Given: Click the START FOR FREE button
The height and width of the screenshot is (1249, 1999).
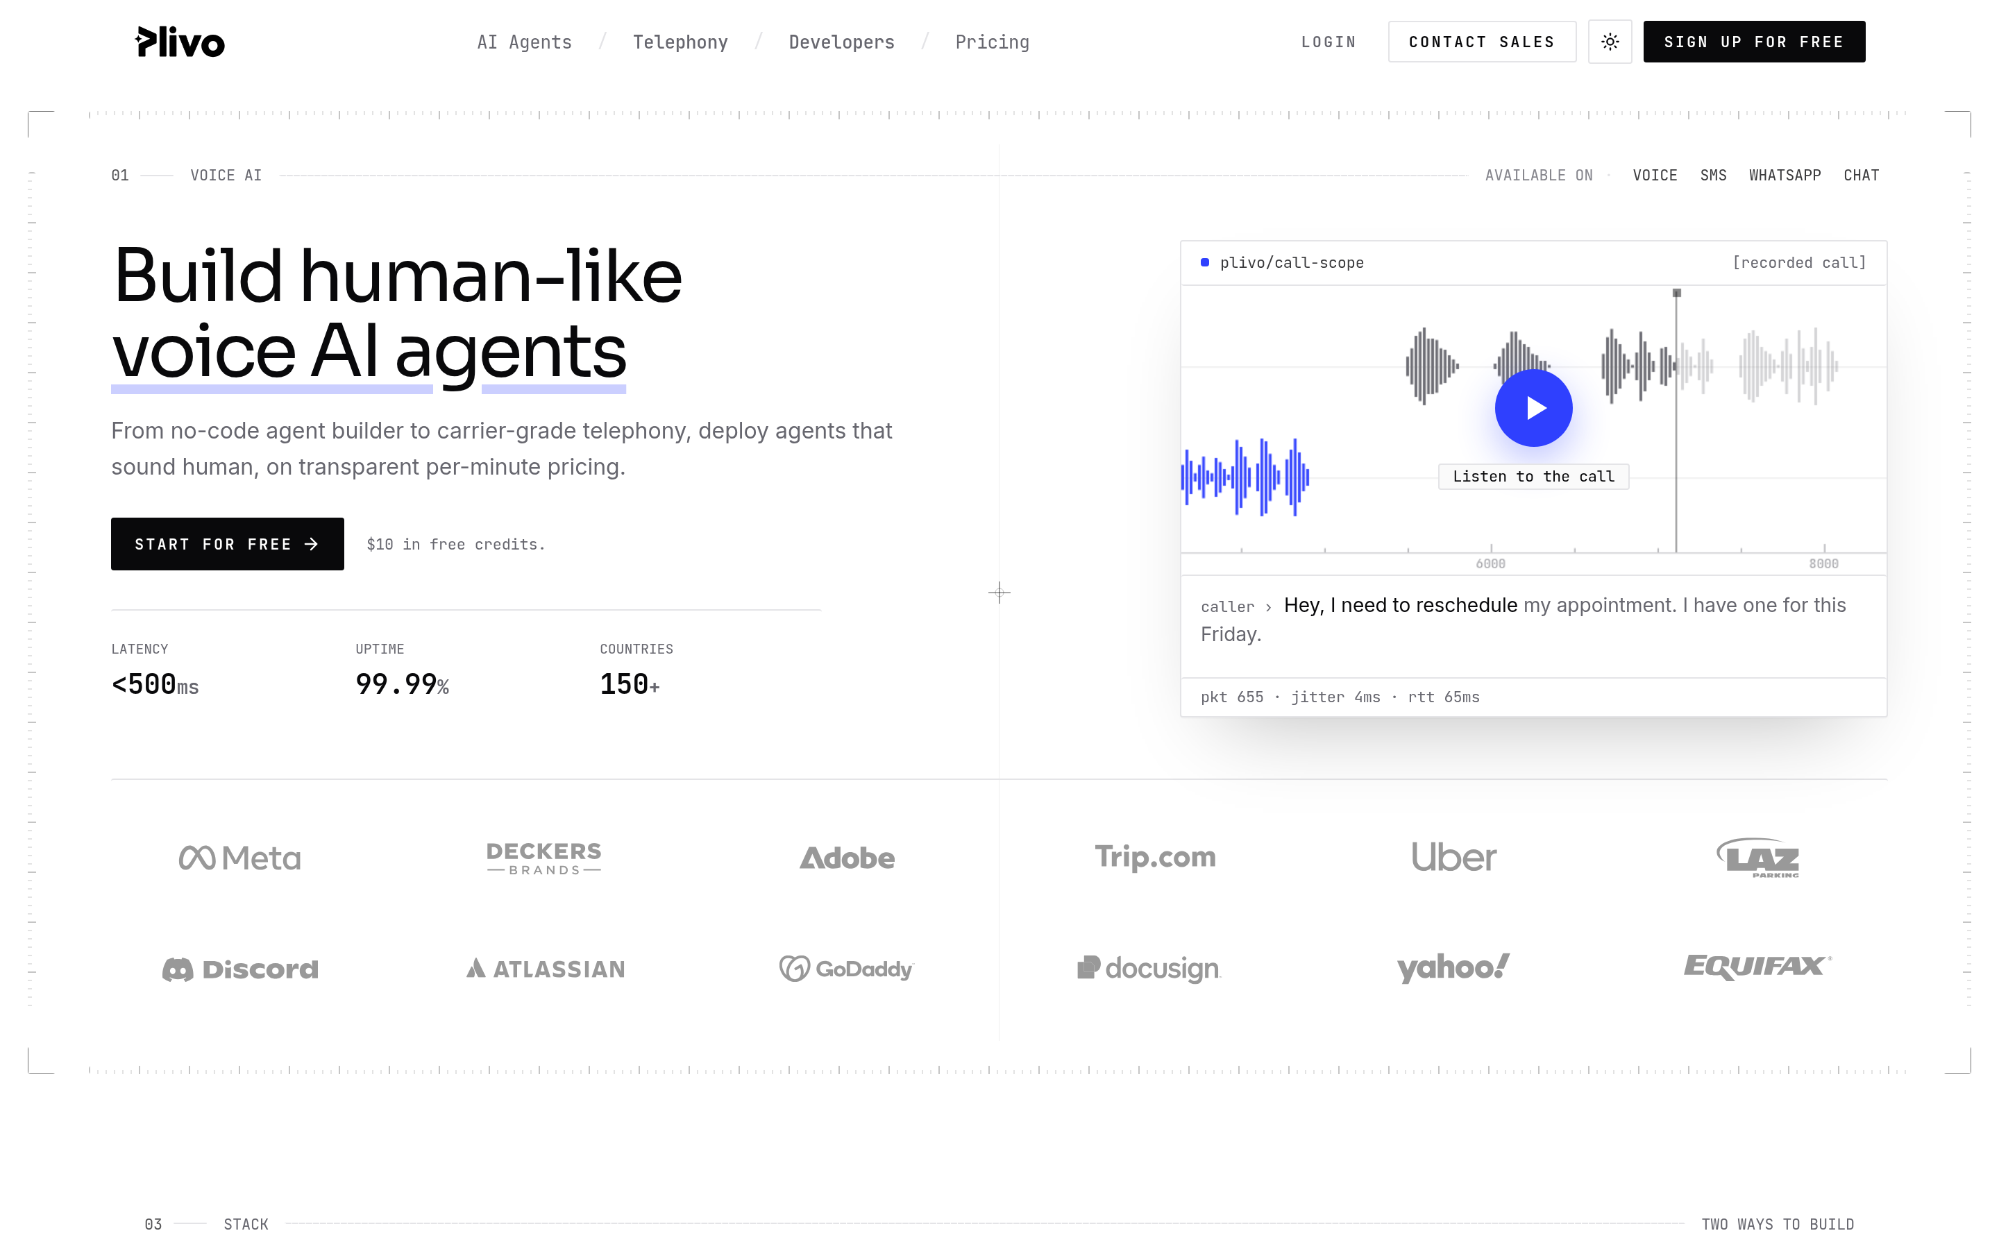Looking at the screenshot, I should [227, 545].
